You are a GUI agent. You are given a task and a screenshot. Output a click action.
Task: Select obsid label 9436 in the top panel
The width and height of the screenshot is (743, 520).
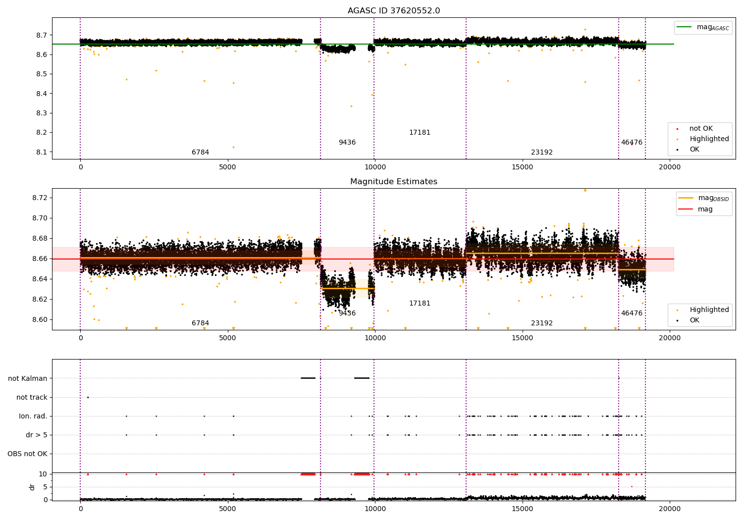[x=347, y=143]
